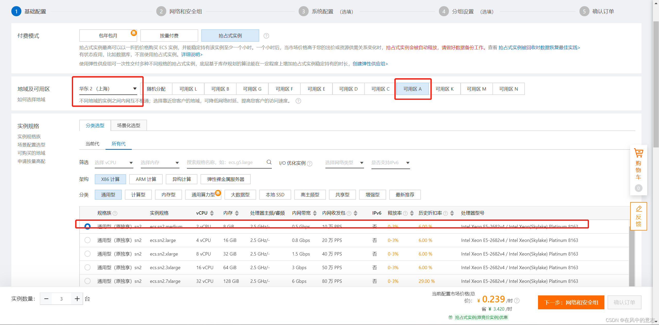This screenshot has height=325, width=659.
Task: Open 是否支持IPv6 dropdown
Action: (391, 163)
